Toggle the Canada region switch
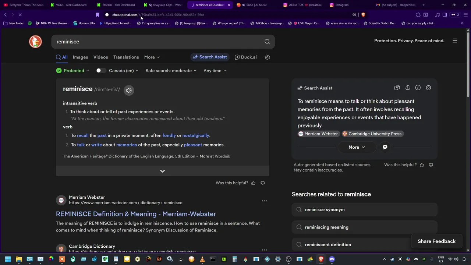 pos(101,71)
